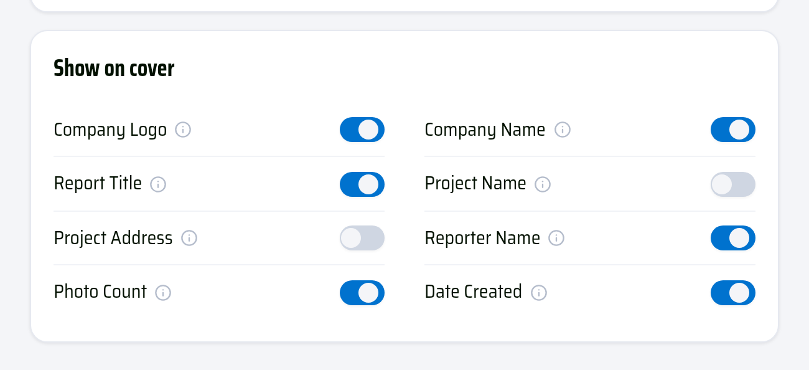Select the "Photo Count" label
The image size is (809, 370).
pyautogui.click(x=100, y=292)
